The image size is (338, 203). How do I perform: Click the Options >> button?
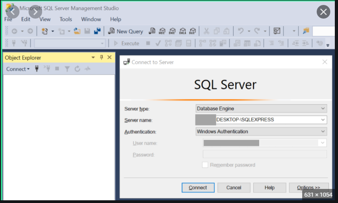[x=309, y=188]
